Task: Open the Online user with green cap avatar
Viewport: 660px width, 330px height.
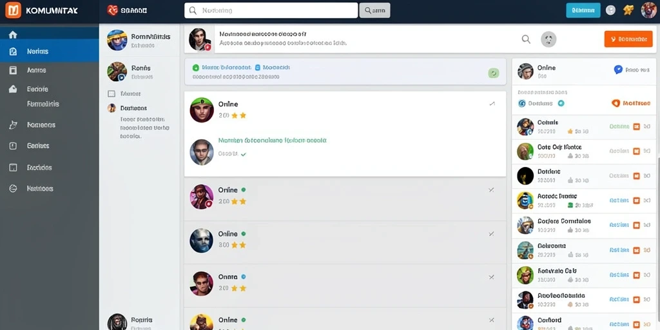Action: pos(202,110)
